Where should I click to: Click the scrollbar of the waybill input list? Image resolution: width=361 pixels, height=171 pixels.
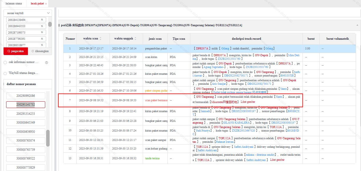coord(50,24)
